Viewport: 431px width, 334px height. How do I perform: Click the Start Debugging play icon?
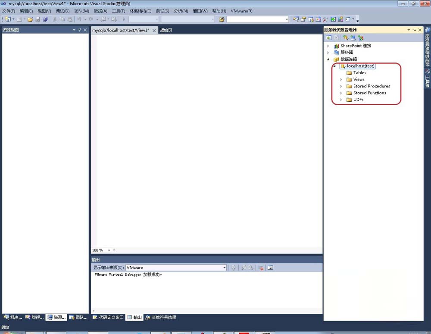[x=124, y=19]
